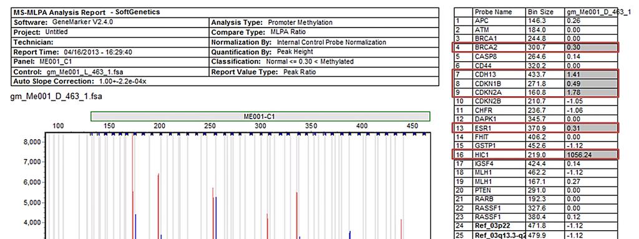Select the HIC1 probe row

(x=536, y=155)
